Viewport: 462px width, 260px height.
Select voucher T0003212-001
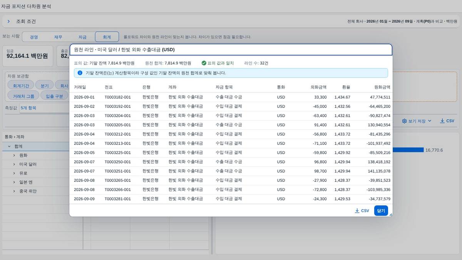[x=117, y=134]
